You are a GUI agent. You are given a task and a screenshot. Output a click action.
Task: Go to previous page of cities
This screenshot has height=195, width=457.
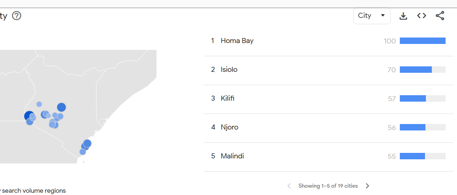[x=289, y=186]
